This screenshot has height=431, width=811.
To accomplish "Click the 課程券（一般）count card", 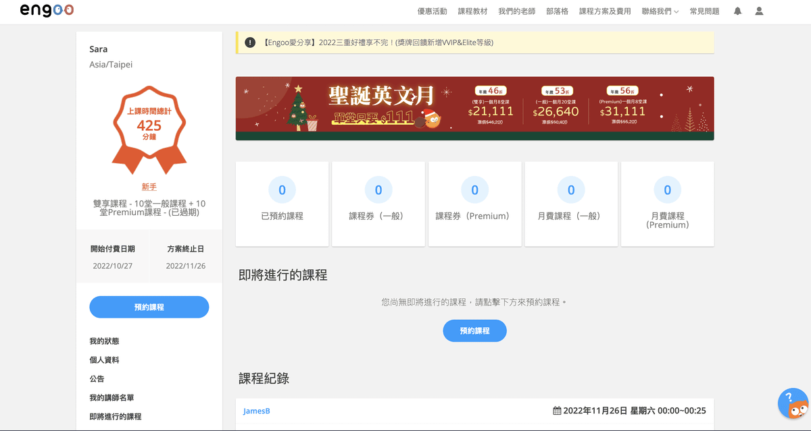I will 378,204.
